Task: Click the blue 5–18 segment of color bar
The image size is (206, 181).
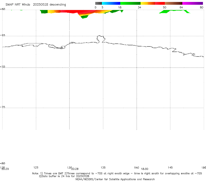Action: pos(111,3)
